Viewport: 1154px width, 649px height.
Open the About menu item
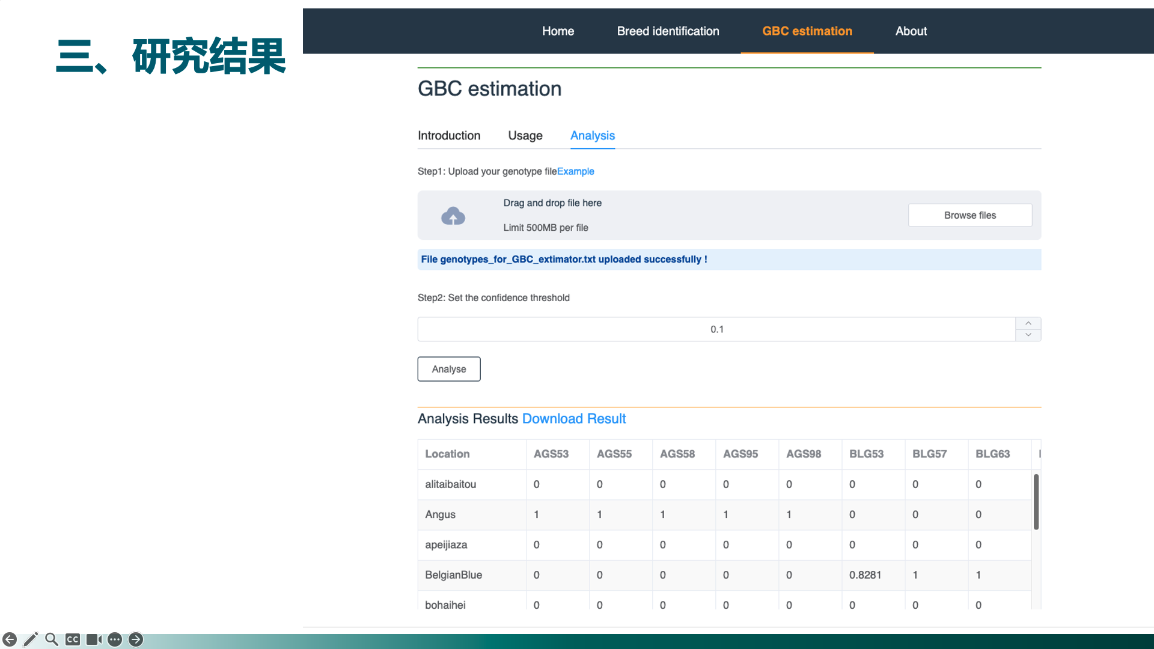point(911,31)
